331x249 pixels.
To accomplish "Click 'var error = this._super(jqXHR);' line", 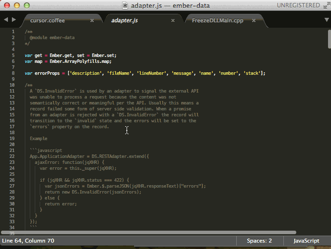I will click(x=78, y=168).
